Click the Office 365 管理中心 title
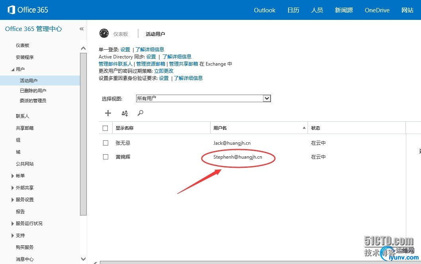The image size is (421, 264). click(33, 29)
